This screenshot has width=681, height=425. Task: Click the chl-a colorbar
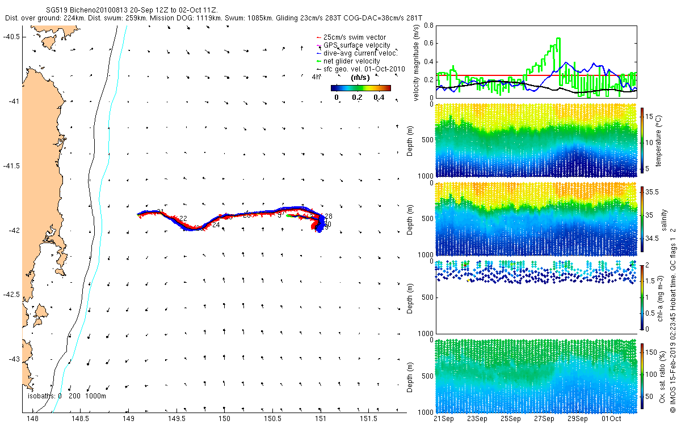642,297
